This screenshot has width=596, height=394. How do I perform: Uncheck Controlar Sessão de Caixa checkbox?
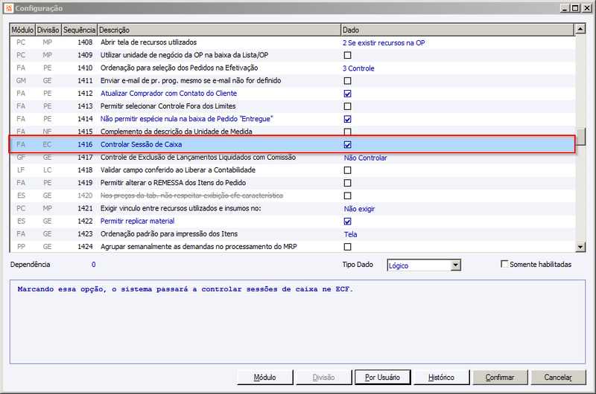[x=347, y=144]
